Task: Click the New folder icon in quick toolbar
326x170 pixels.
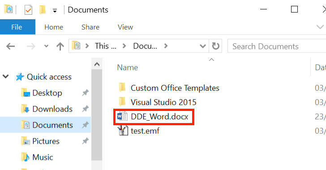Action: click(x=43, y=10)
